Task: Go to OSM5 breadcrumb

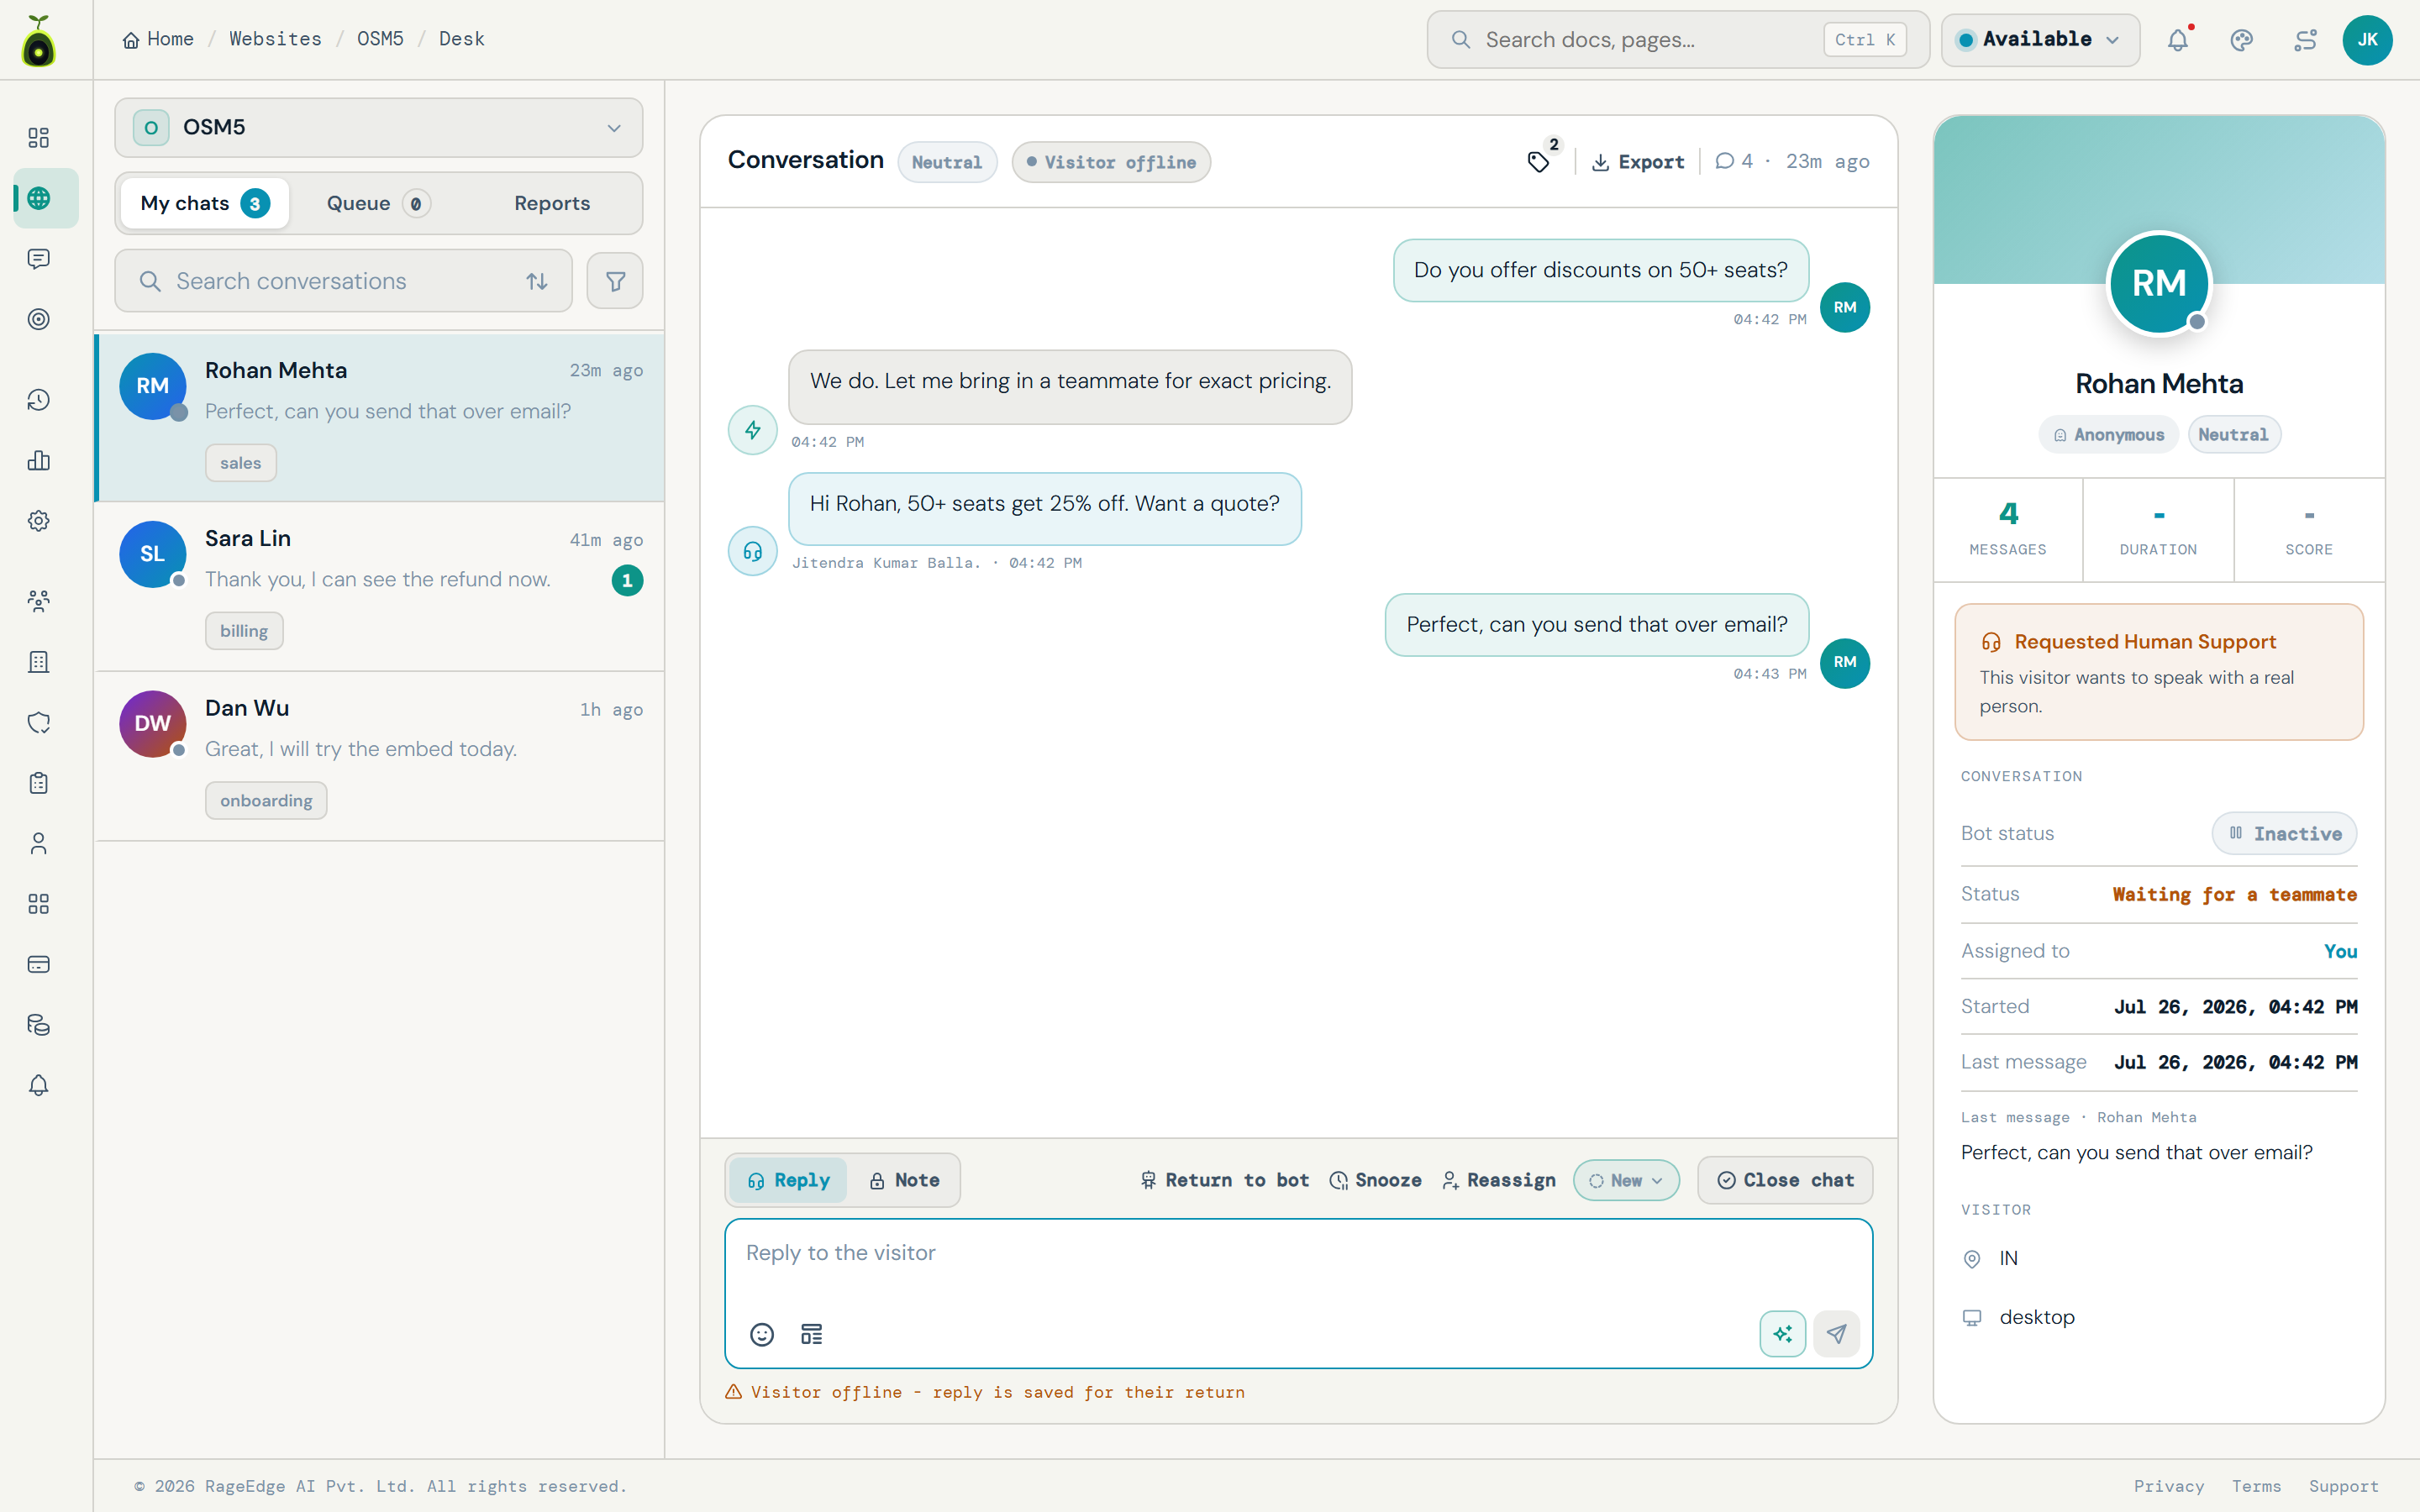Action: pyautogui.click(x=381, y=39)
